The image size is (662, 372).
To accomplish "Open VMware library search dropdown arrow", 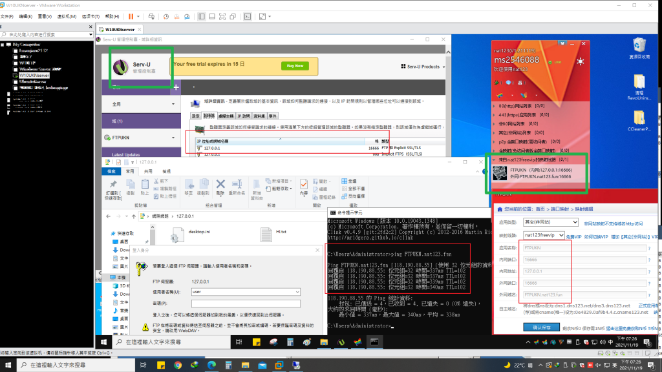I will click(91, 35).
